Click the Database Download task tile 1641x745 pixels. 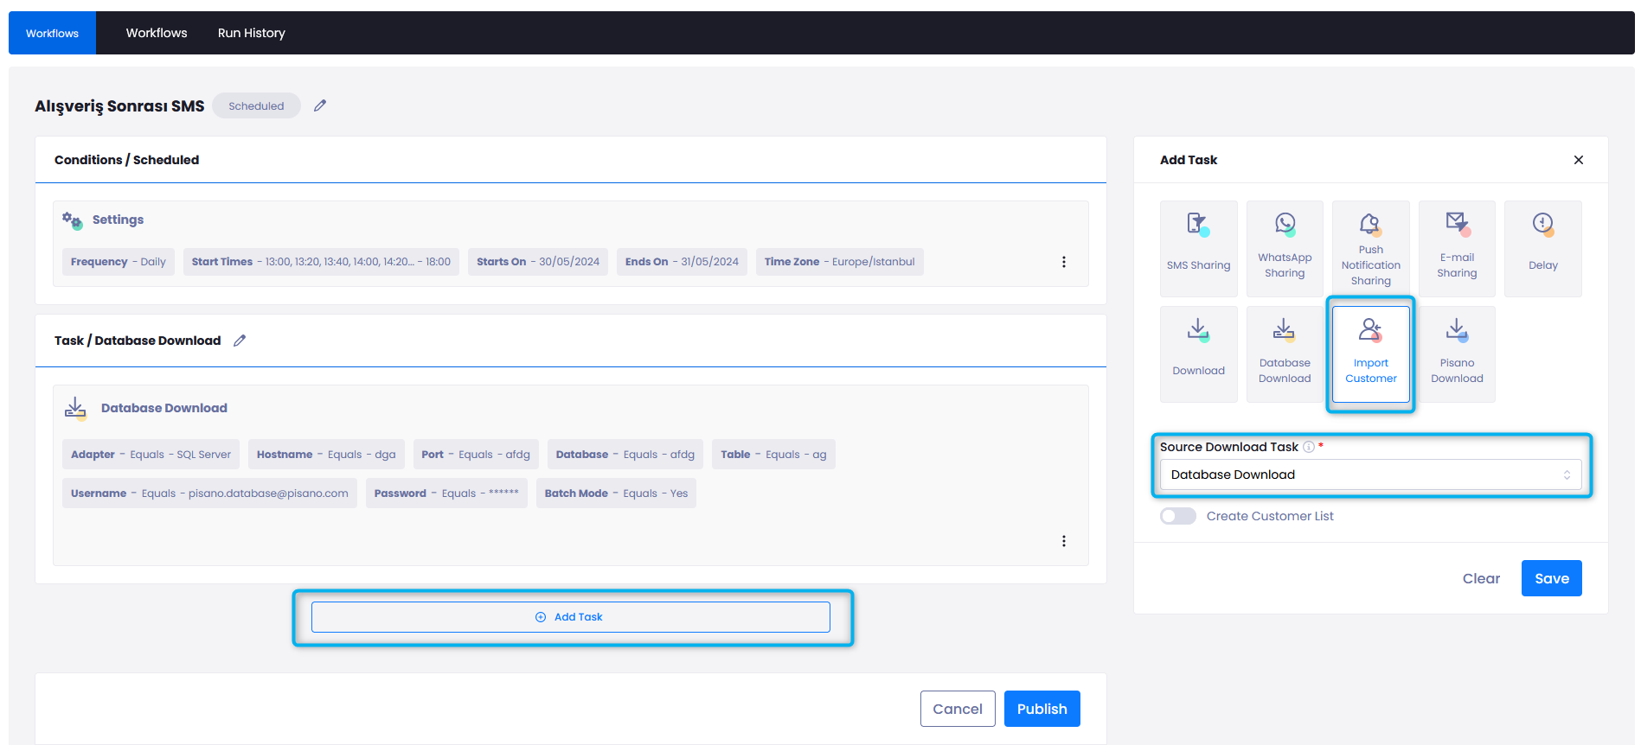coord(1285,353)
